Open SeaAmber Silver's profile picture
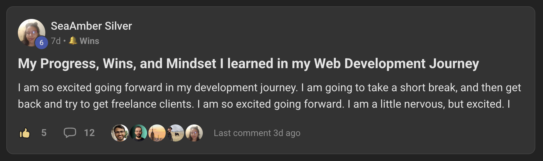The image size is (543, 161). pyautogui.click(x=30, y=31)
